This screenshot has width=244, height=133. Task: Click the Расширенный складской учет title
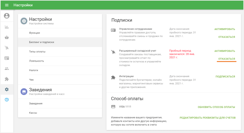point(138,51)
